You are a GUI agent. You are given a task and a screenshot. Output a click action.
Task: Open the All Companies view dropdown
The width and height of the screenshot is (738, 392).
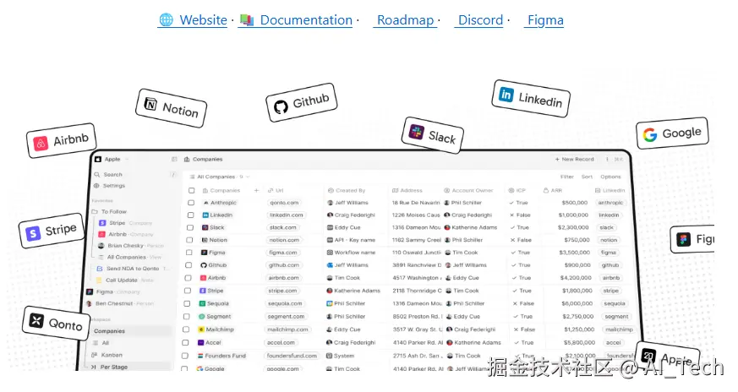click(x=219, y=177)
